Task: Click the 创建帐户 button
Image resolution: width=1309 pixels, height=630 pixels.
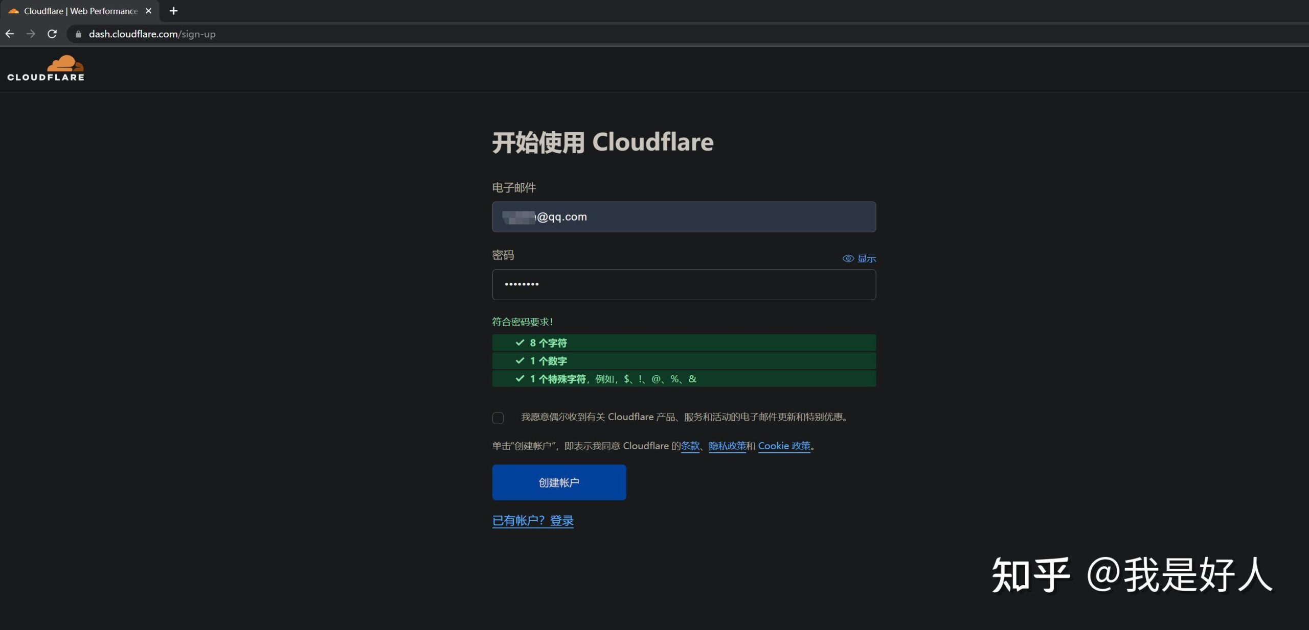Action: point(559,482)
